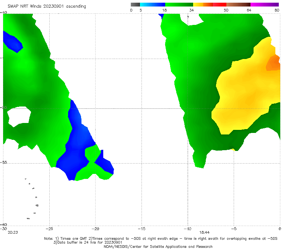
Task: Pick the brown segment of the color bar
Action: tap(238, 5)
